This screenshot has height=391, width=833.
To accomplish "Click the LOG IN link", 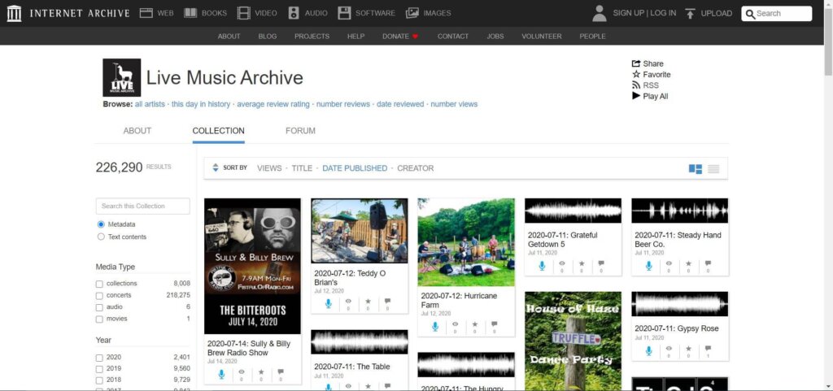I will [663, 13].
